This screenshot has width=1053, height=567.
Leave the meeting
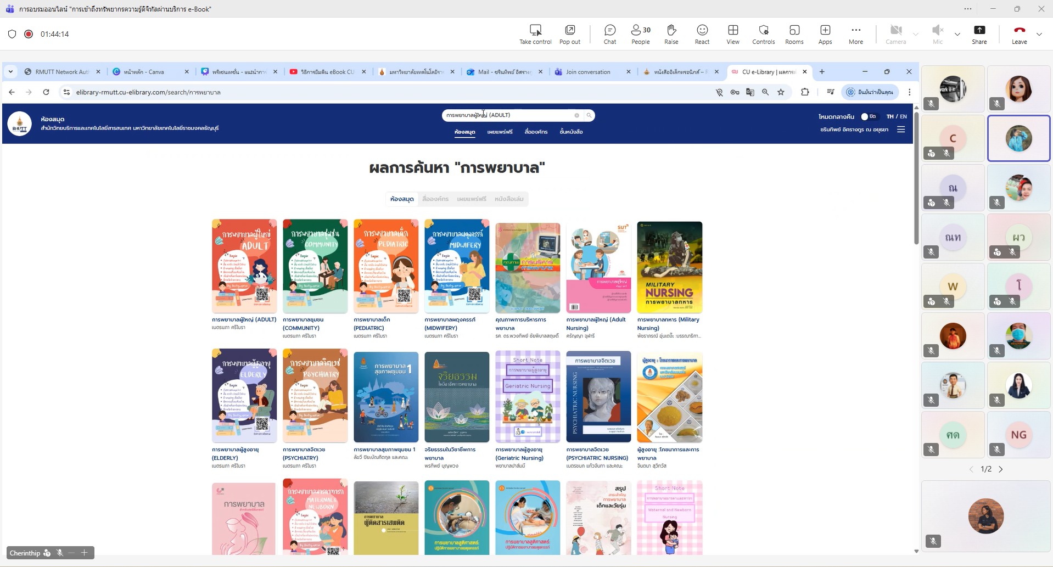click(x=1019, y=34)
